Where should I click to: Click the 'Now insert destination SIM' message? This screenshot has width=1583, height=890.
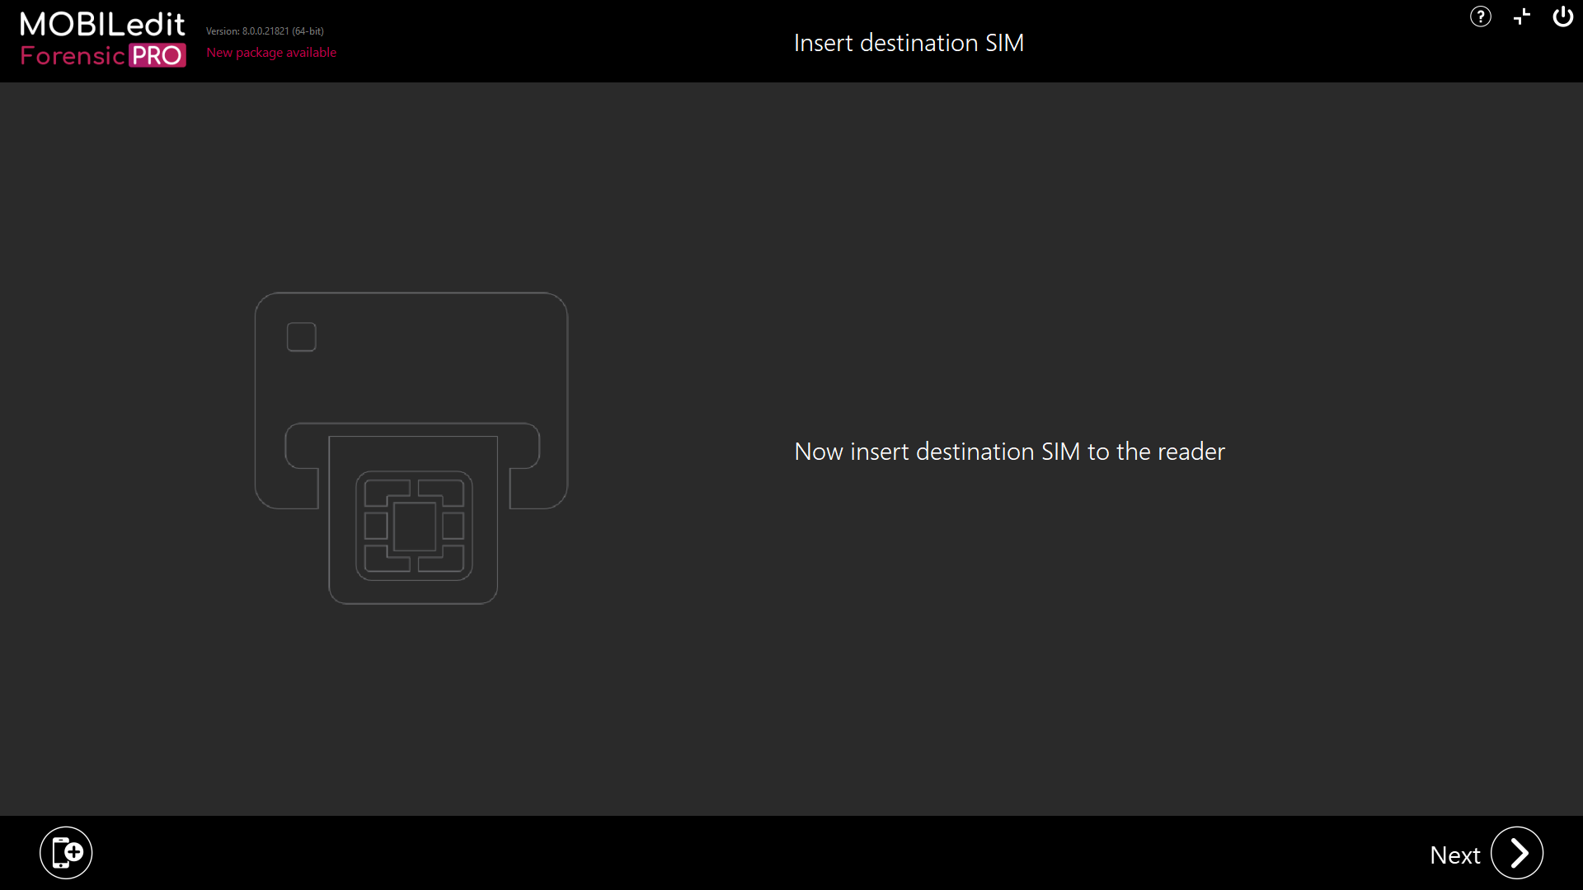[1008, 451]
